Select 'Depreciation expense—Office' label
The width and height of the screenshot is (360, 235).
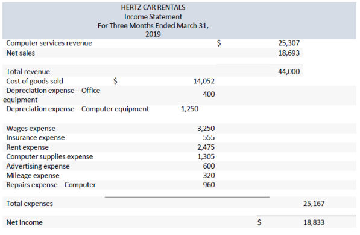pyautogui.click(x=53, y=91)
